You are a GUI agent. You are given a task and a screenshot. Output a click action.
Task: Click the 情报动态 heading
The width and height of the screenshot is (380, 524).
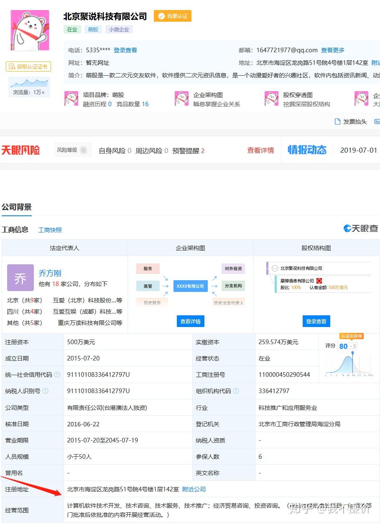coord(307,150)
